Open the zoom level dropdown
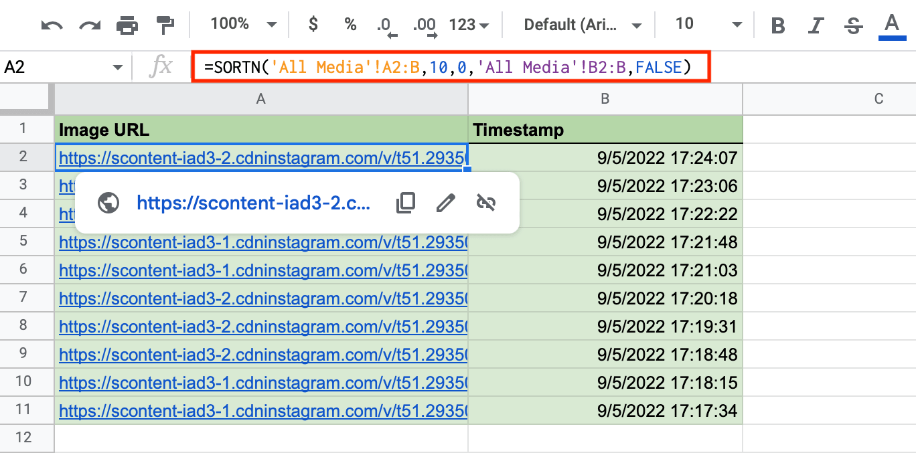This screenshot has height=453, width=916. pyautogui.click(x=242, y=24)
